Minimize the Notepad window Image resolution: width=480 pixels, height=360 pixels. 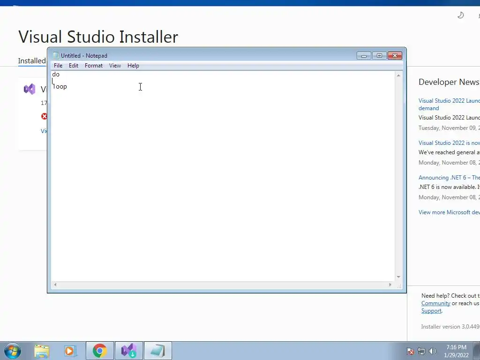click(364, 55)
